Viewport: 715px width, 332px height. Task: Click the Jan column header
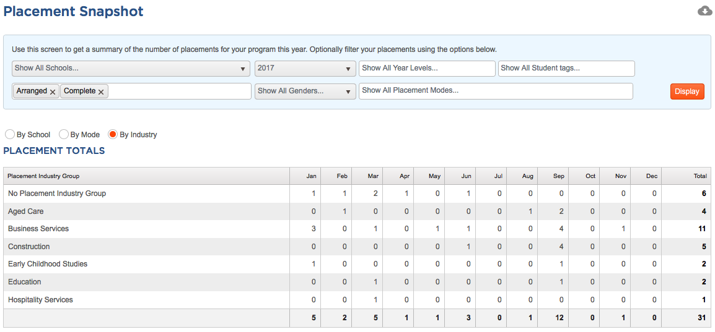(305, 176)
